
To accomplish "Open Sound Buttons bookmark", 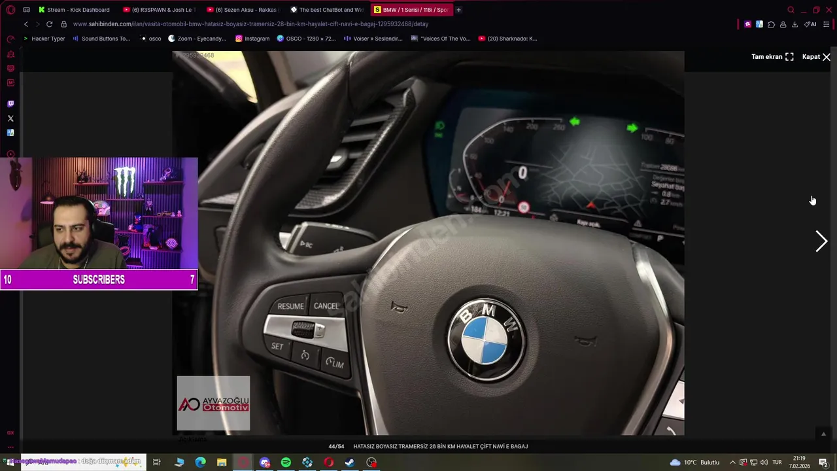I will (x=101, y=39).
